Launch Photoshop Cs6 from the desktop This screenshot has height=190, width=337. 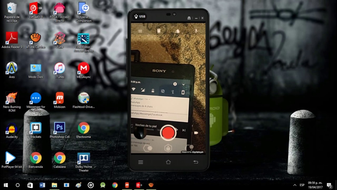click(60, 130)
